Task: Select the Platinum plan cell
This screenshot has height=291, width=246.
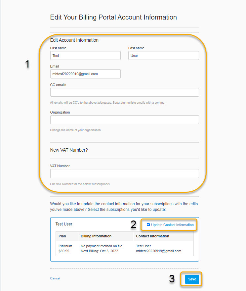Action: pyautogui.click(x=65, y=246)
